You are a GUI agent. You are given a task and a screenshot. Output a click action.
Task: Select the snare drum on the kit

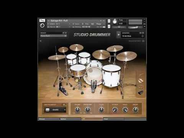pyautogui.click(x=78, y=70)
